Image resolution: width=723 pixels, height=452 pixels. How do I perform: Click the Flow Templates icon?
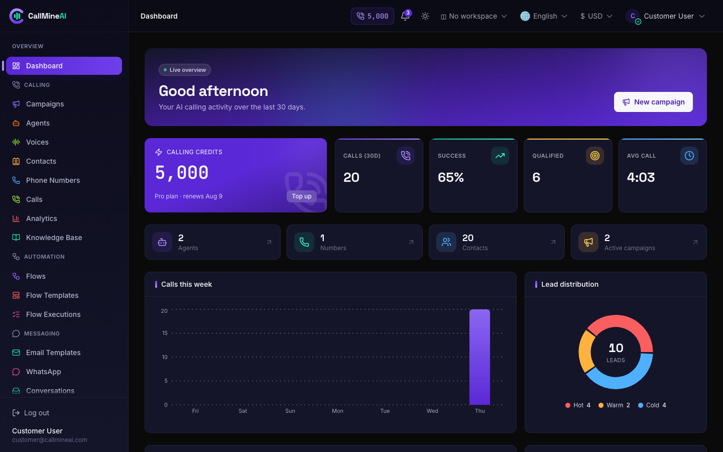tap(16, 295)
